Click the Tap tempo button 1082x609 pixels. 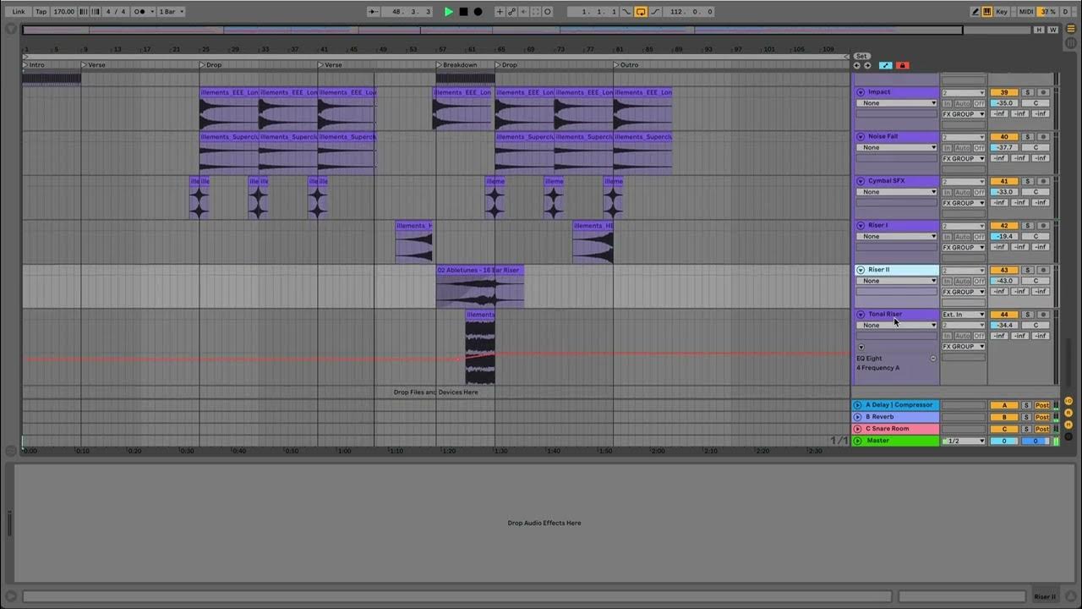click(x=41, y=12)
